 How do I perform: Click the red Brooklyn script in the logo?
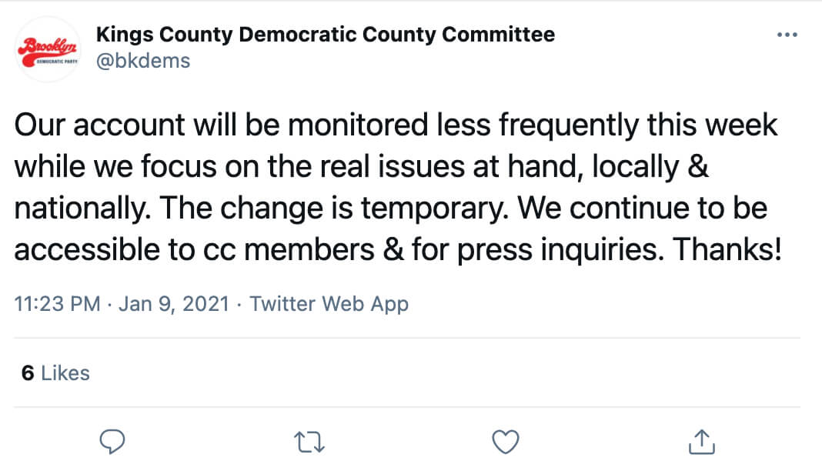click(x=47, y=45)
